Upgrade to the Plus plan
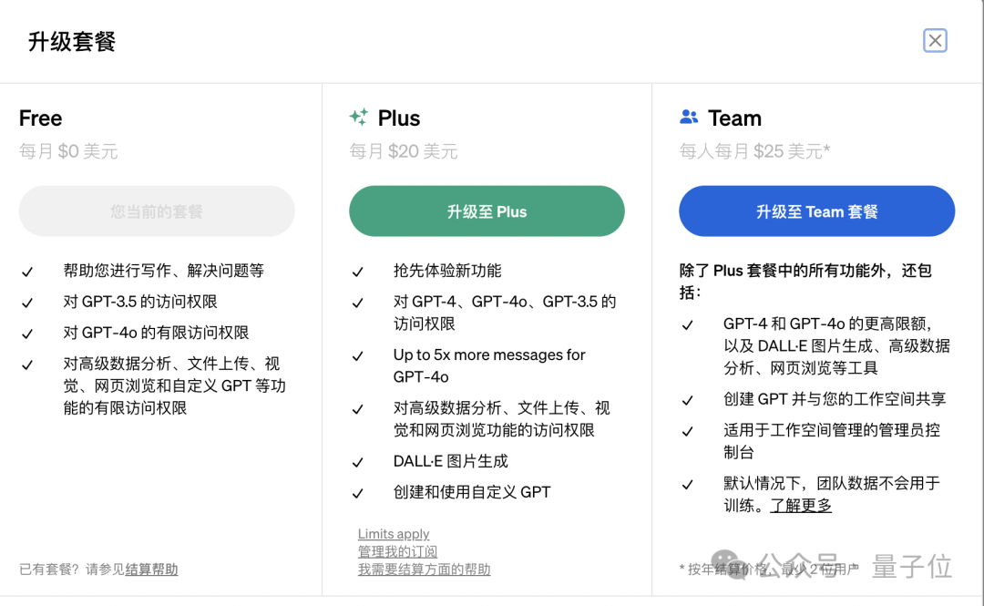The image size is (984, 606). point(487,211)
